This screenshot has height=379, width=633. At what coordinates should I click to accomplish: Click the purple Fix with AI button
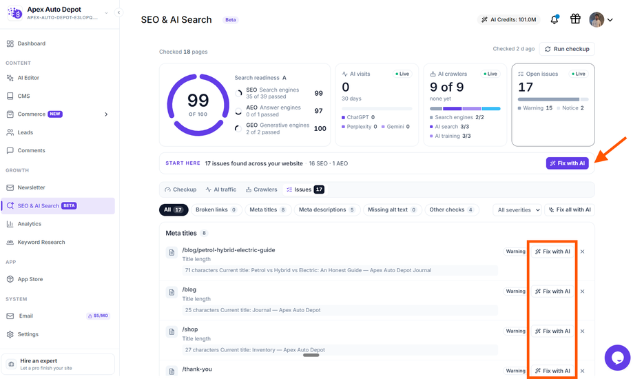(x=567, y=163)
